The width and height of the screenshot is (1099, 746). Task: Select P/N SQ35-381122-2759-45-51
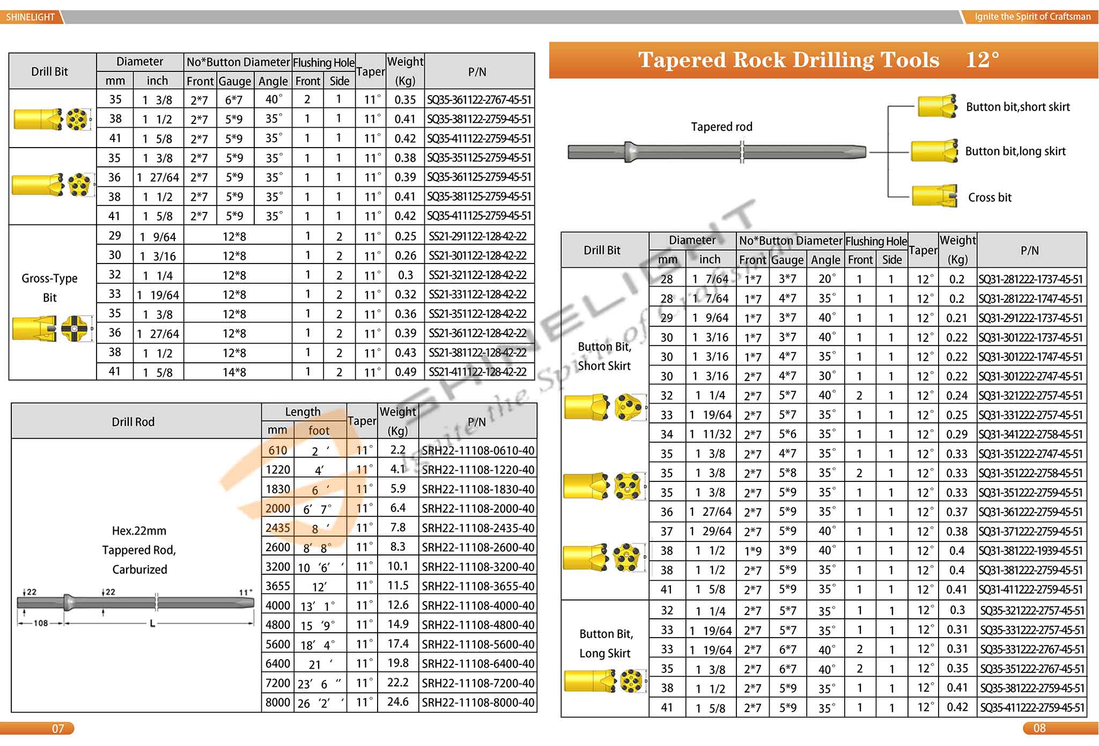[479, 119]
